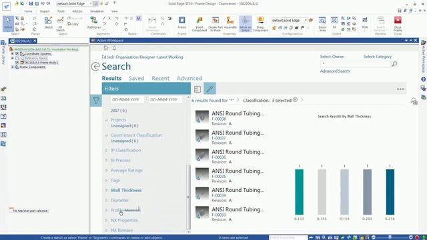Launch the Insert Component command
Image resolution: width=427 pixels, height=240 pixels.
pyautogui.click(x=199, y=24)
